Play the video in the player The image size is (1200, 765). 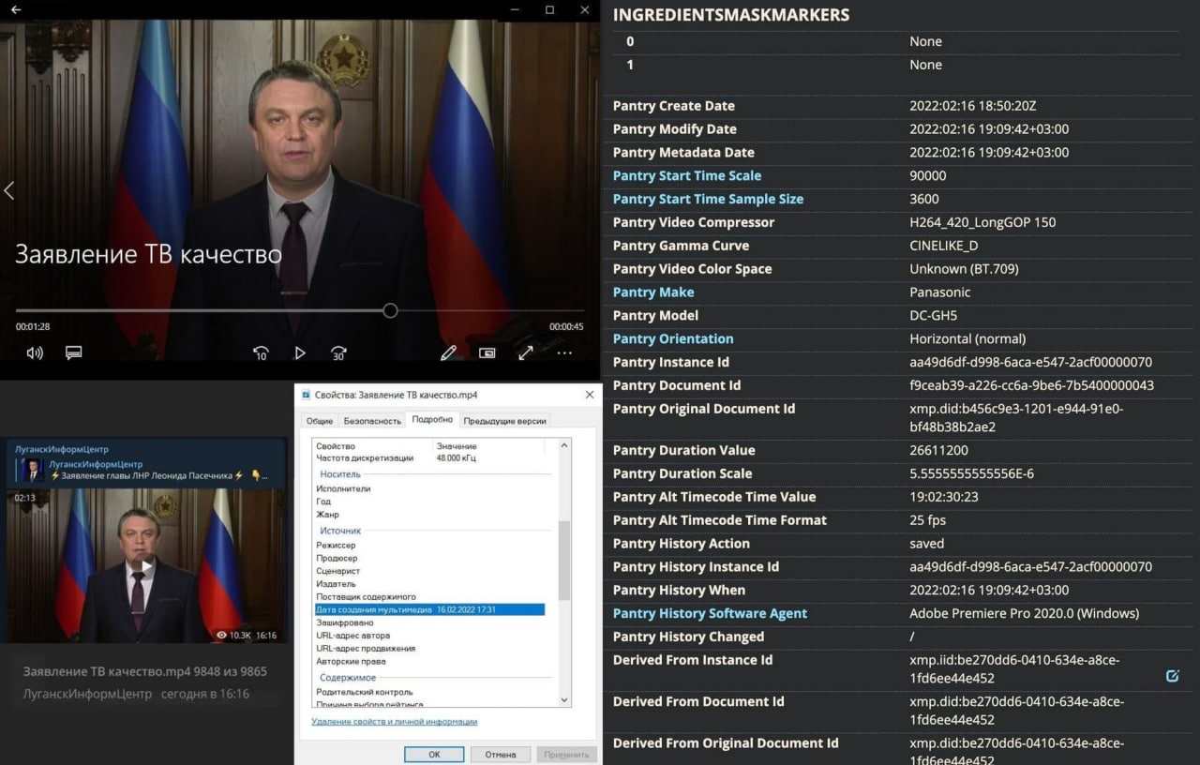coord(300,352)
